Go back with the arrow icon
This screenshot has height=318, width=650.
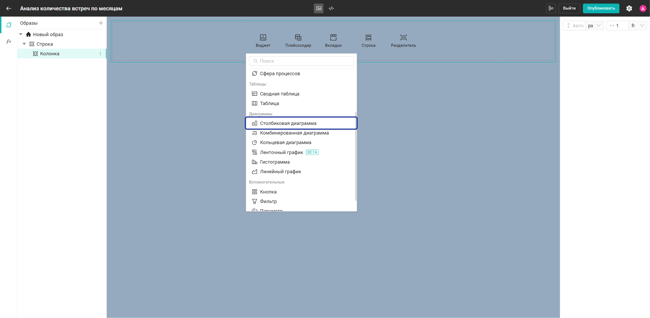pos(8,8)
